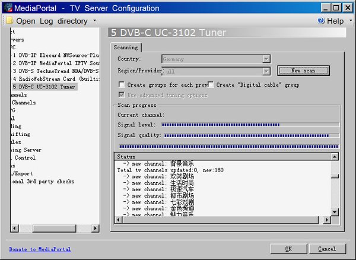The width and height of the screenshot is (356, 260).
Task: Open the Country combo box showing Germany
Action: (216, 59)
